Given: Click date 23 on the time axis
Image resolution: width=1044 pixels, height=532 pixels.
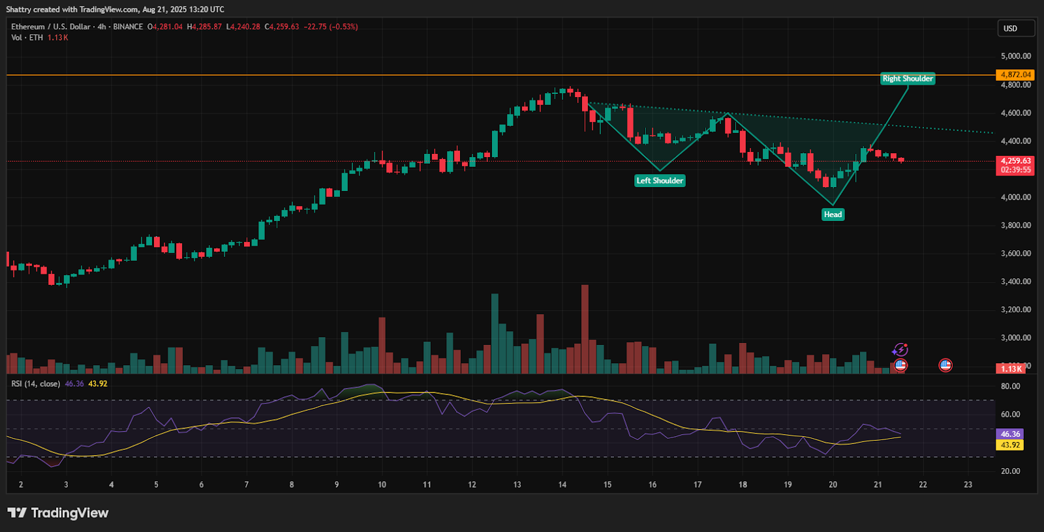Looking at the screenshot, I should click(x=968, y=485).
